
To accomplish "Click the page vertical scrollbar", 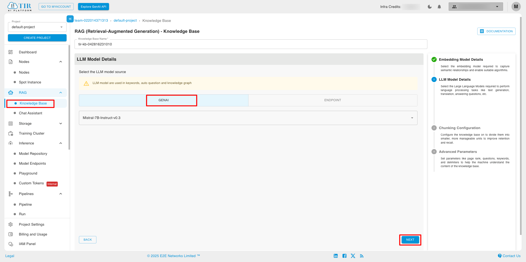I will pyautogui.click(x=521, y=126).
